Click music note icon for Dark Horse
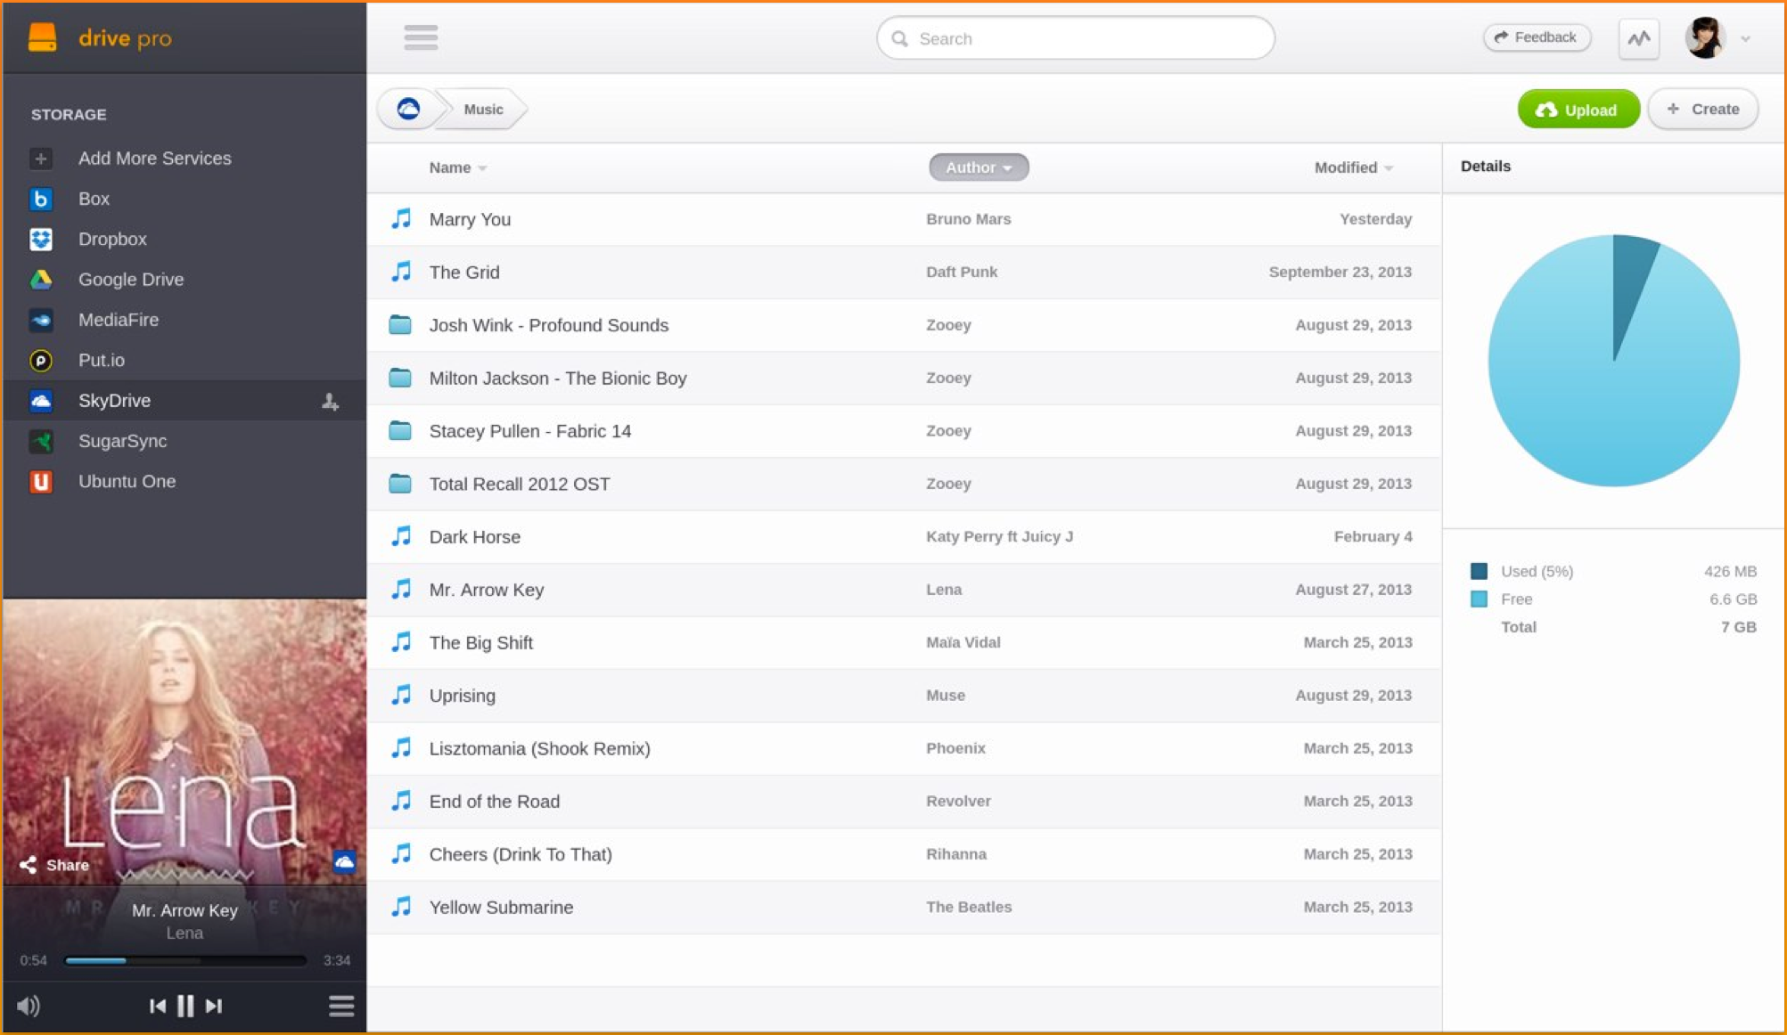 click(x=401, y=536)
